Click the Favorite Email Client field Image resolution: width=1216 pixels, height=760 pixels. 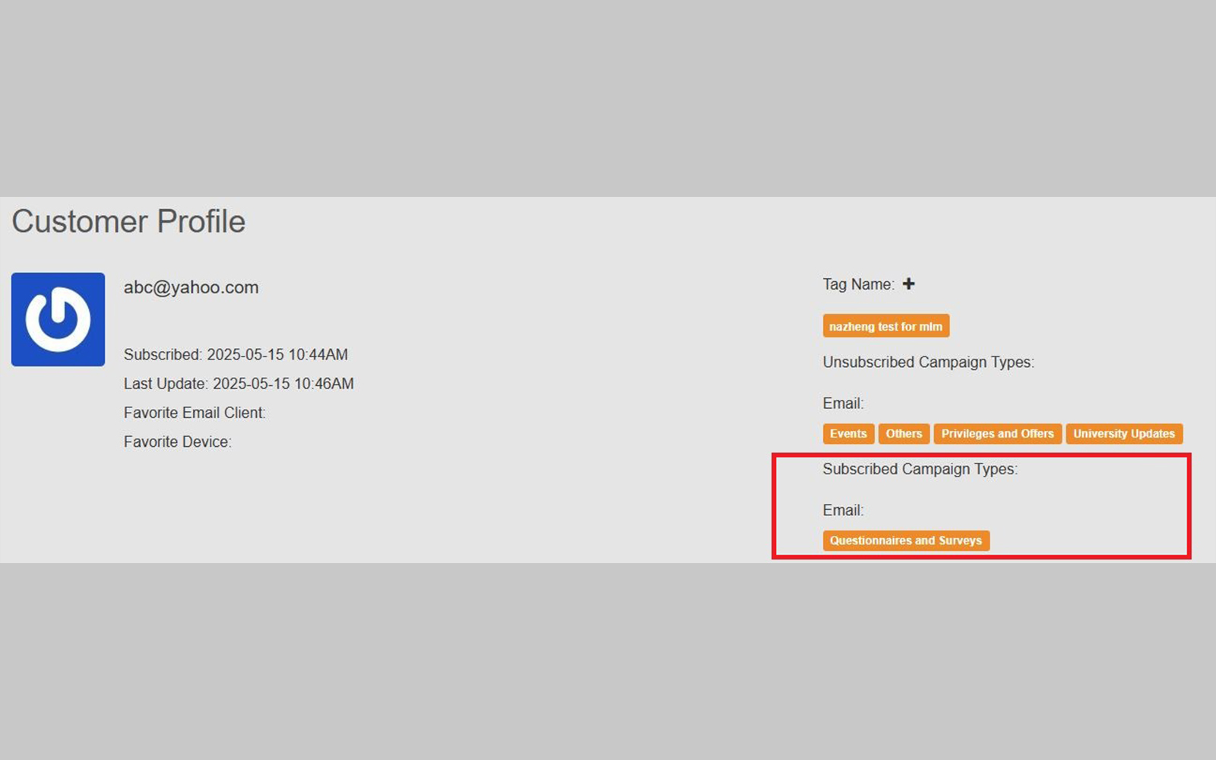coord(195,413)
